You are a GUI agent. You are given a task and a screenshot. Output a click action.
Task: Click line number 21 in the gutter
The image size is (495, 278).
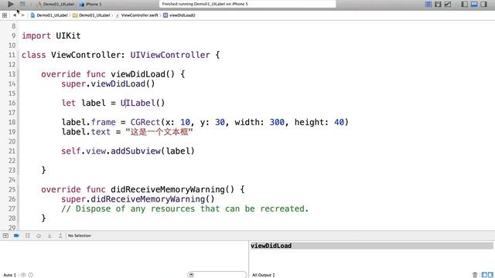(x=12, y=151)
